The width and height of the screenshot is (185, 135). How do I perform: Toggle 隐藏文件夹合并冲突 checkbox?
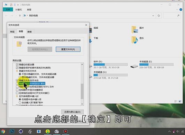17,80
